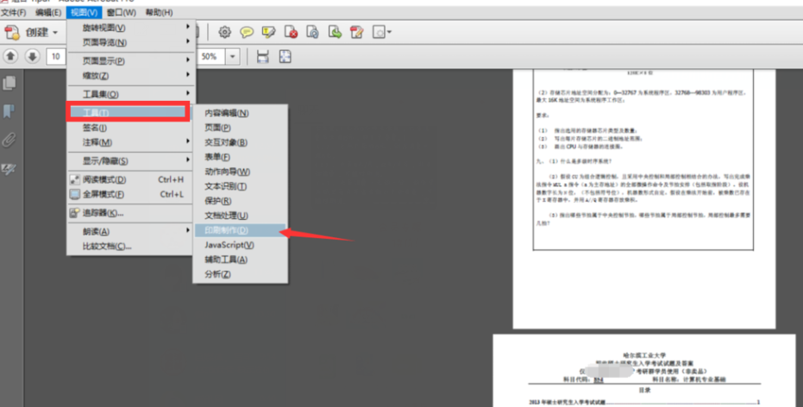
Task: Enter 全屏模式(F) full screen mode
Action: coord(130,195)
